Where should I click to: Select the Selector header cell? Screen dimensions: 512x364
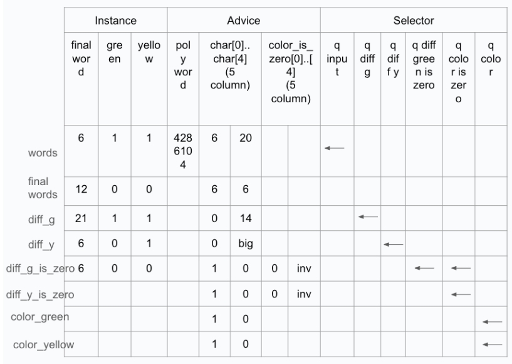(x=414, y=20)
